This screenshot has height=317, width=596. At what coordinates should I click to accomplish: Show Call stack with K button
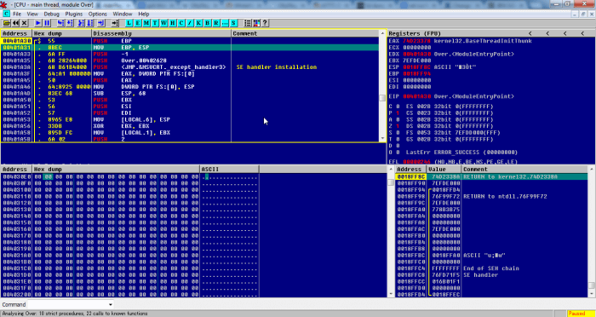tap(198, 23)
